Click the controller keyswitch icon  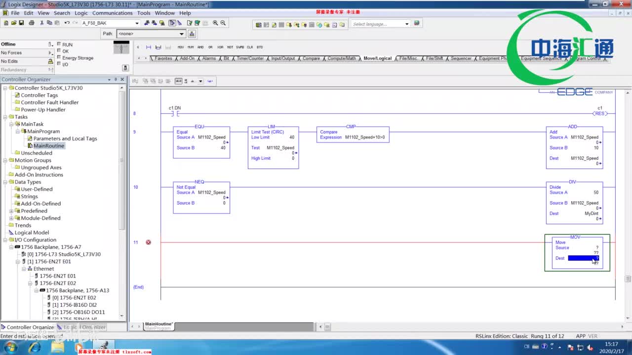click(x=121, y=47)
